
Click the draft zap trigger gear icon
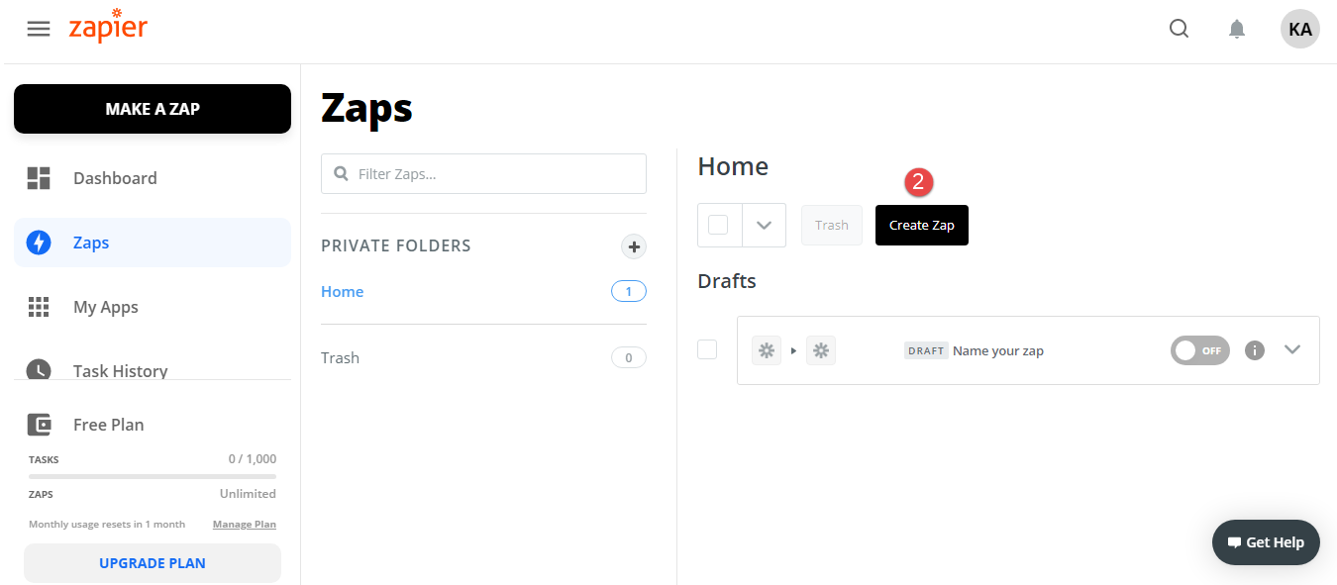pyautogui.click(x=766, y=350)
